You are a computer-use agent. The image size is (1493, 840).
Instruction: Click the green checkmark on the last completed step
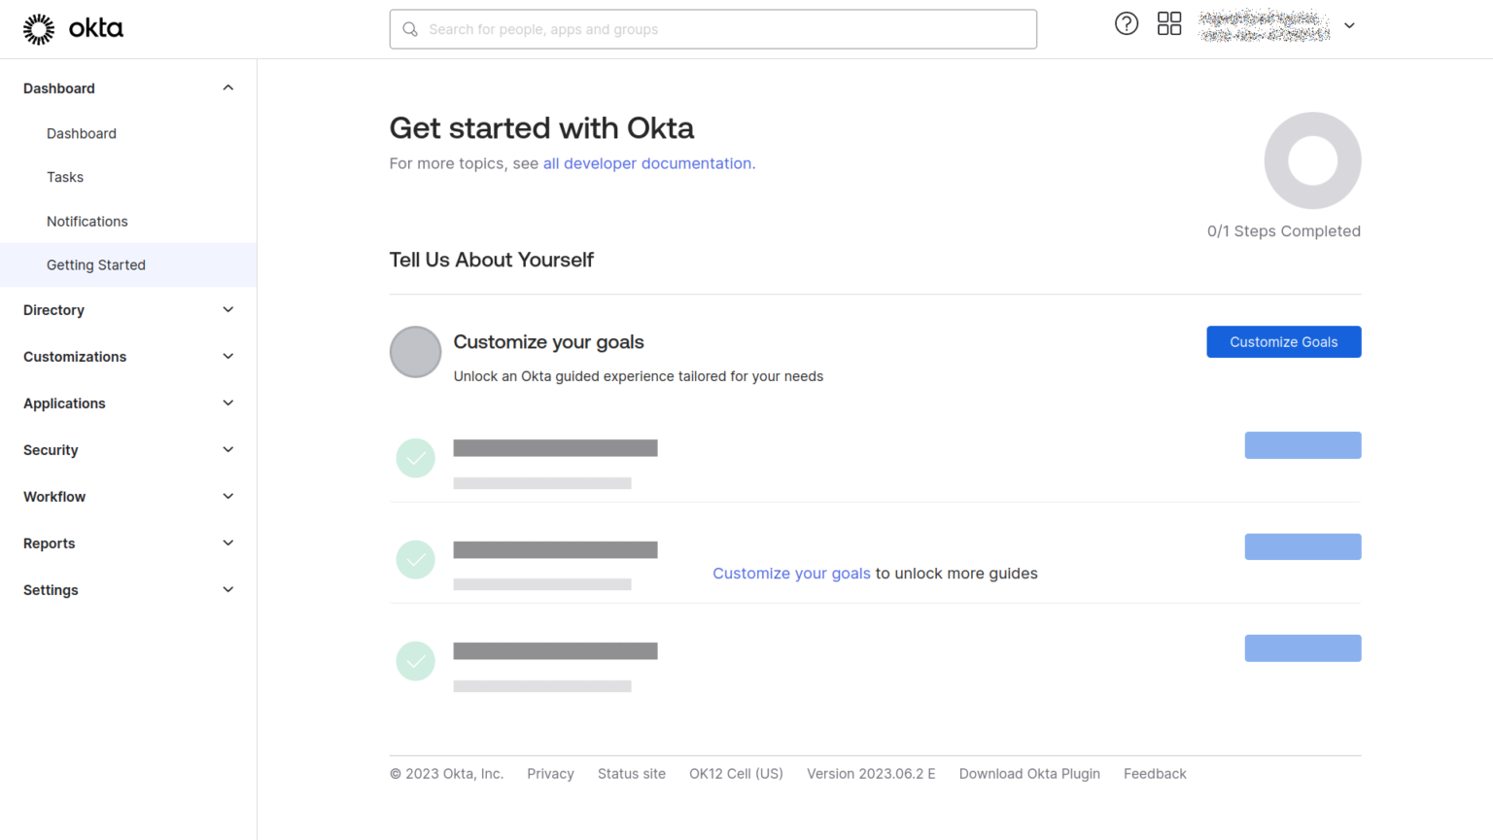pyautogui.click(x=415, y=661)
